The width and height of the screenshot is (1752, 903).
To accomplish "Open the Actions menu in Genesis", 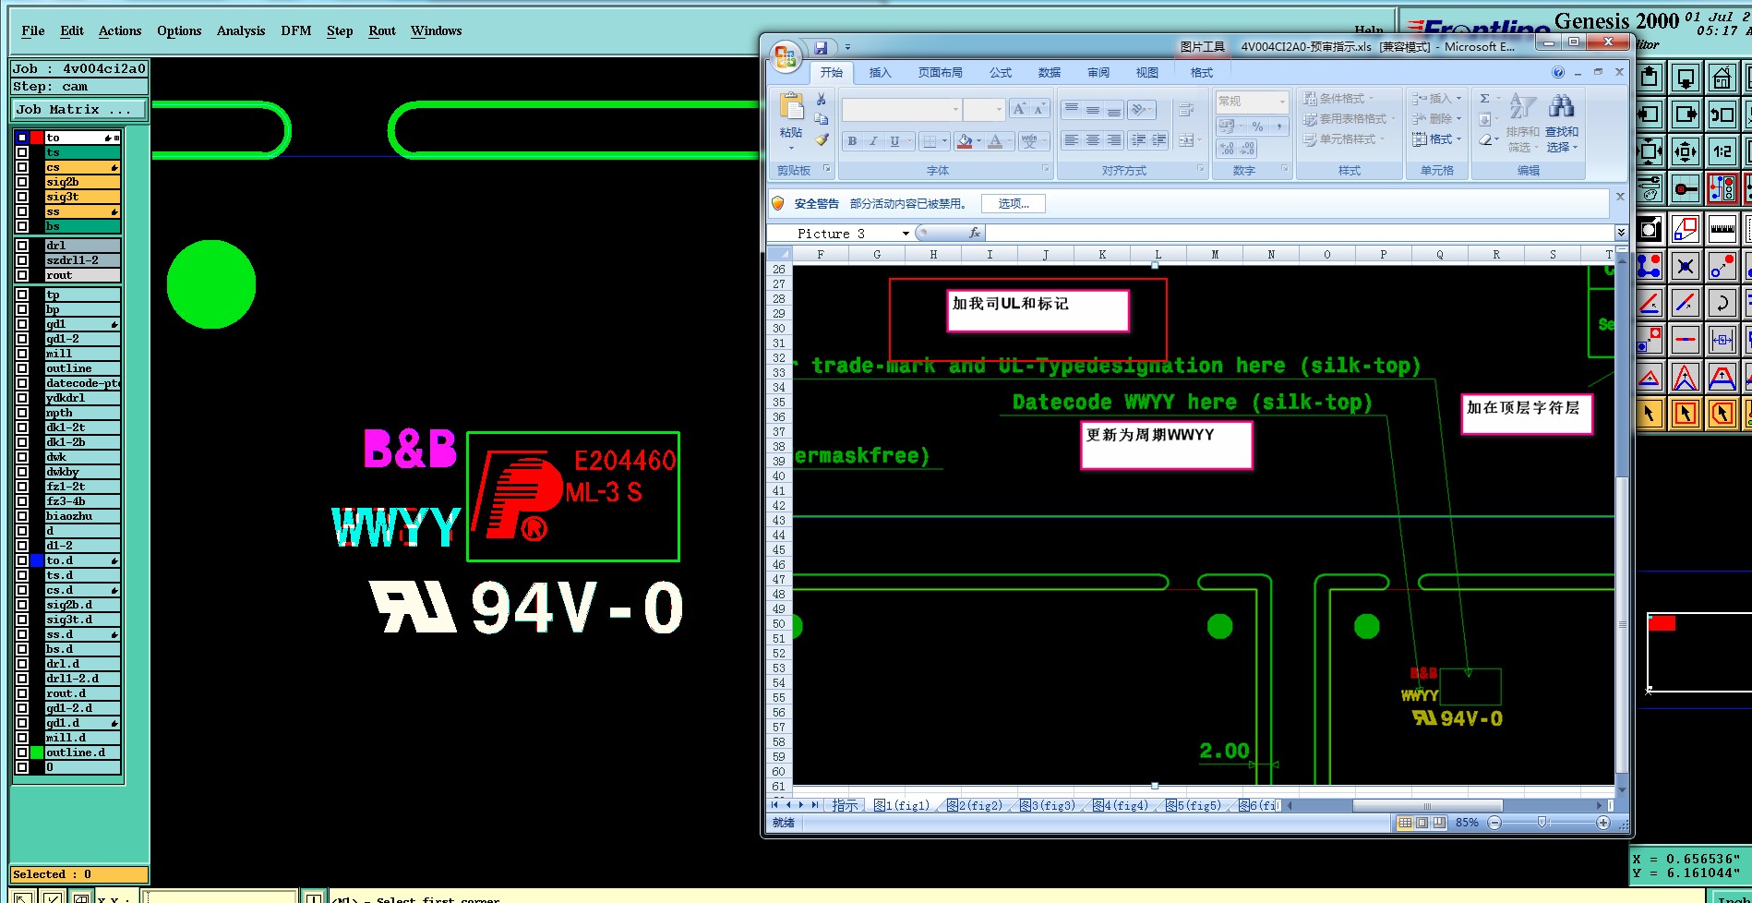I will [120, 30].
